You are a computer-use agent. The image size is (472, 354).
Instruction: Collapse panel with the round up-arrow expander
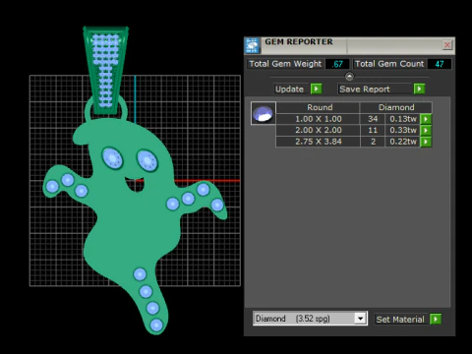click(x=349, y=77)
